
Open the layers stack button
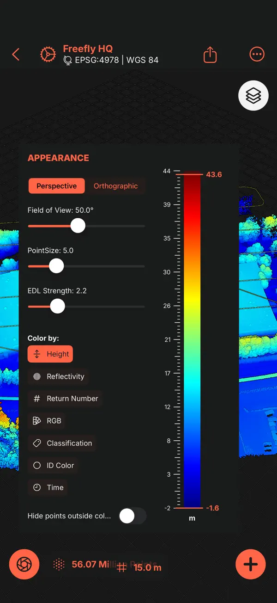(253, 96)
